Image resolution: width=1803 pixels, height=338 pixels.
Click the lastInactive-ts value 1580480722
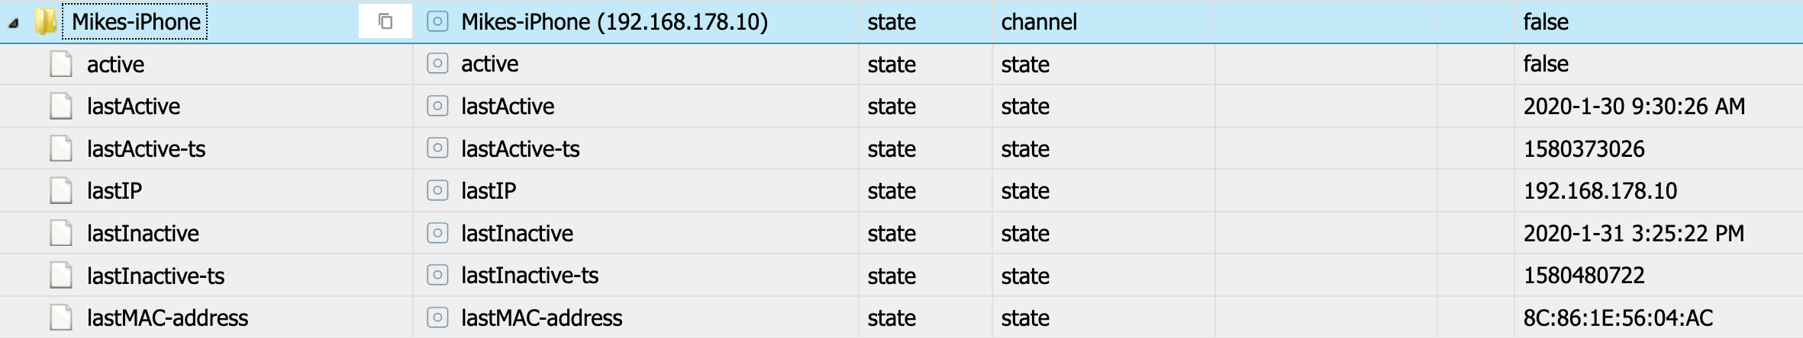1584,276
